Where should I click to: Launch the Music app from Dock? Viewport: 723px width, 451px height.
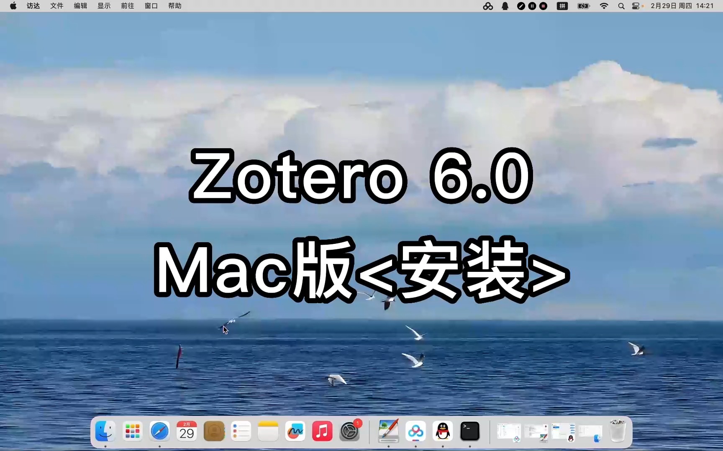click(x=322, y=431)
